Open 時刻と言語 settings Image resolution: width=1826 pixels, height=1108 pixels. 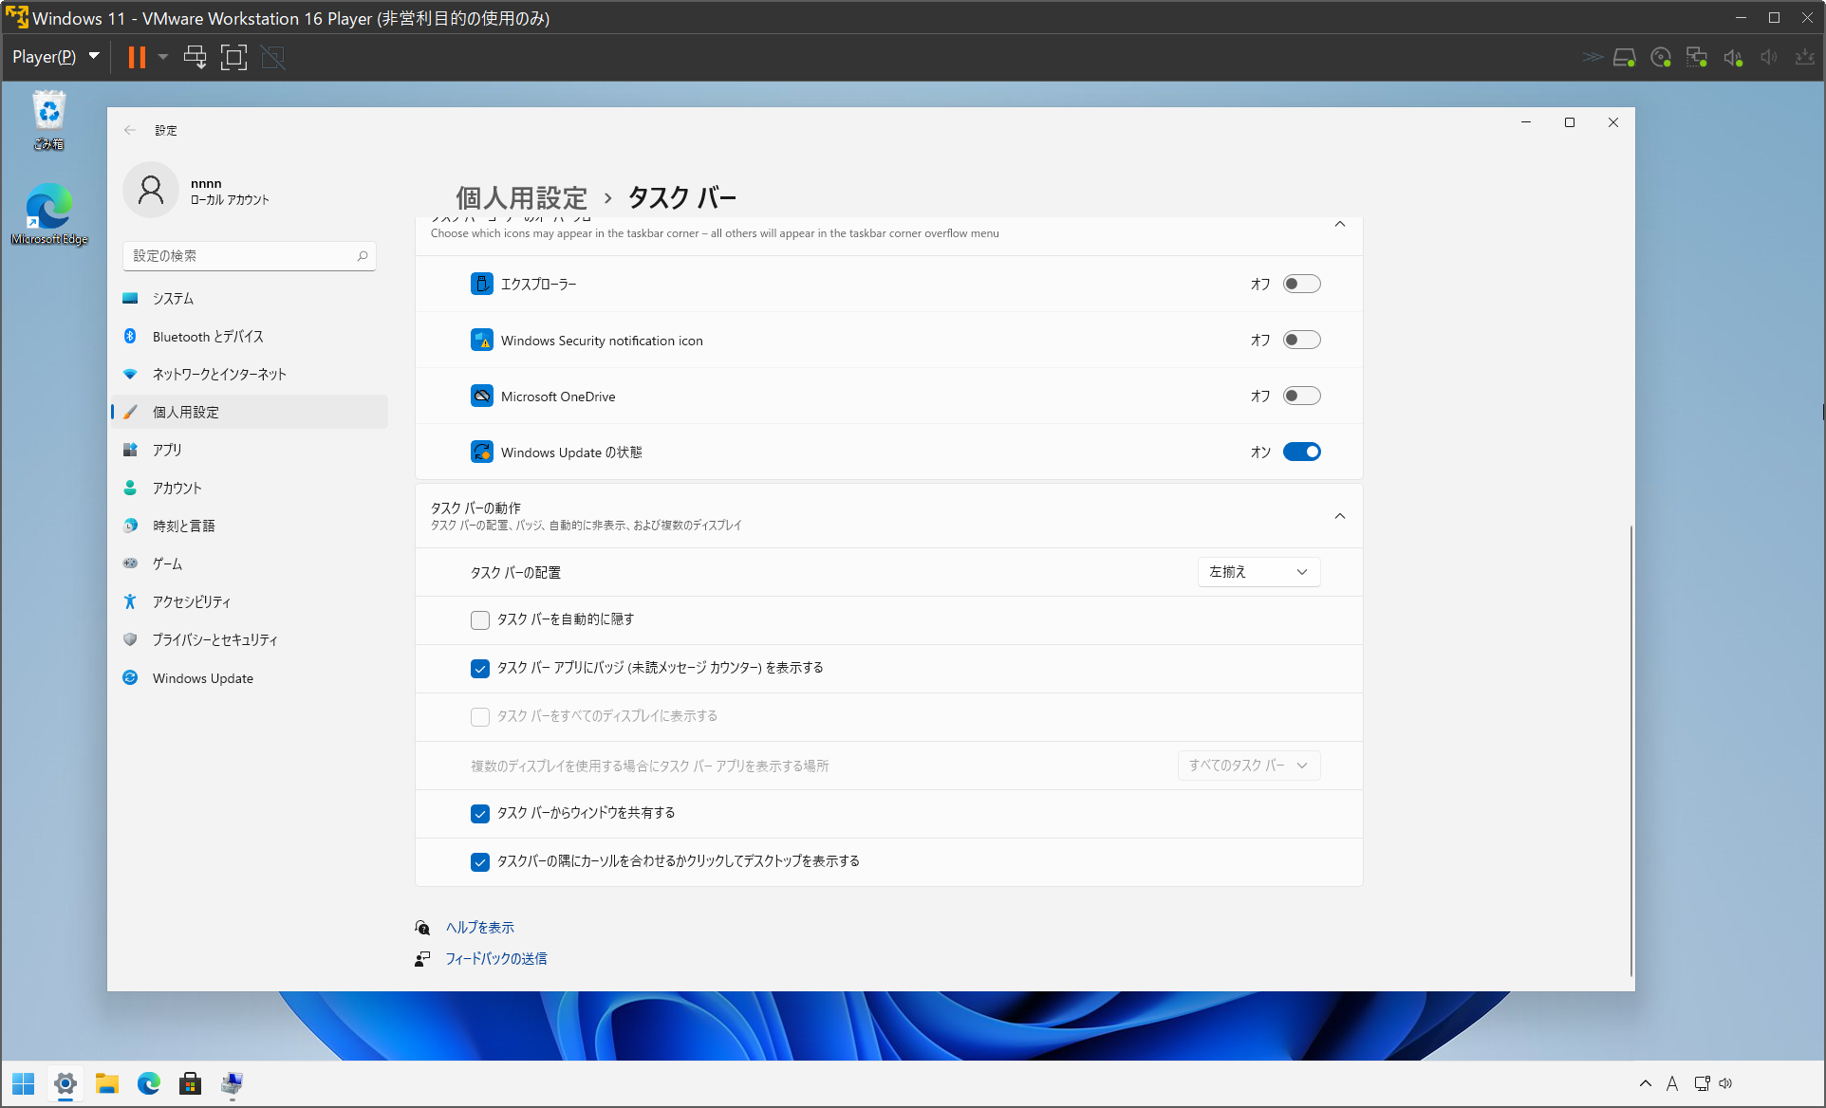250,526
